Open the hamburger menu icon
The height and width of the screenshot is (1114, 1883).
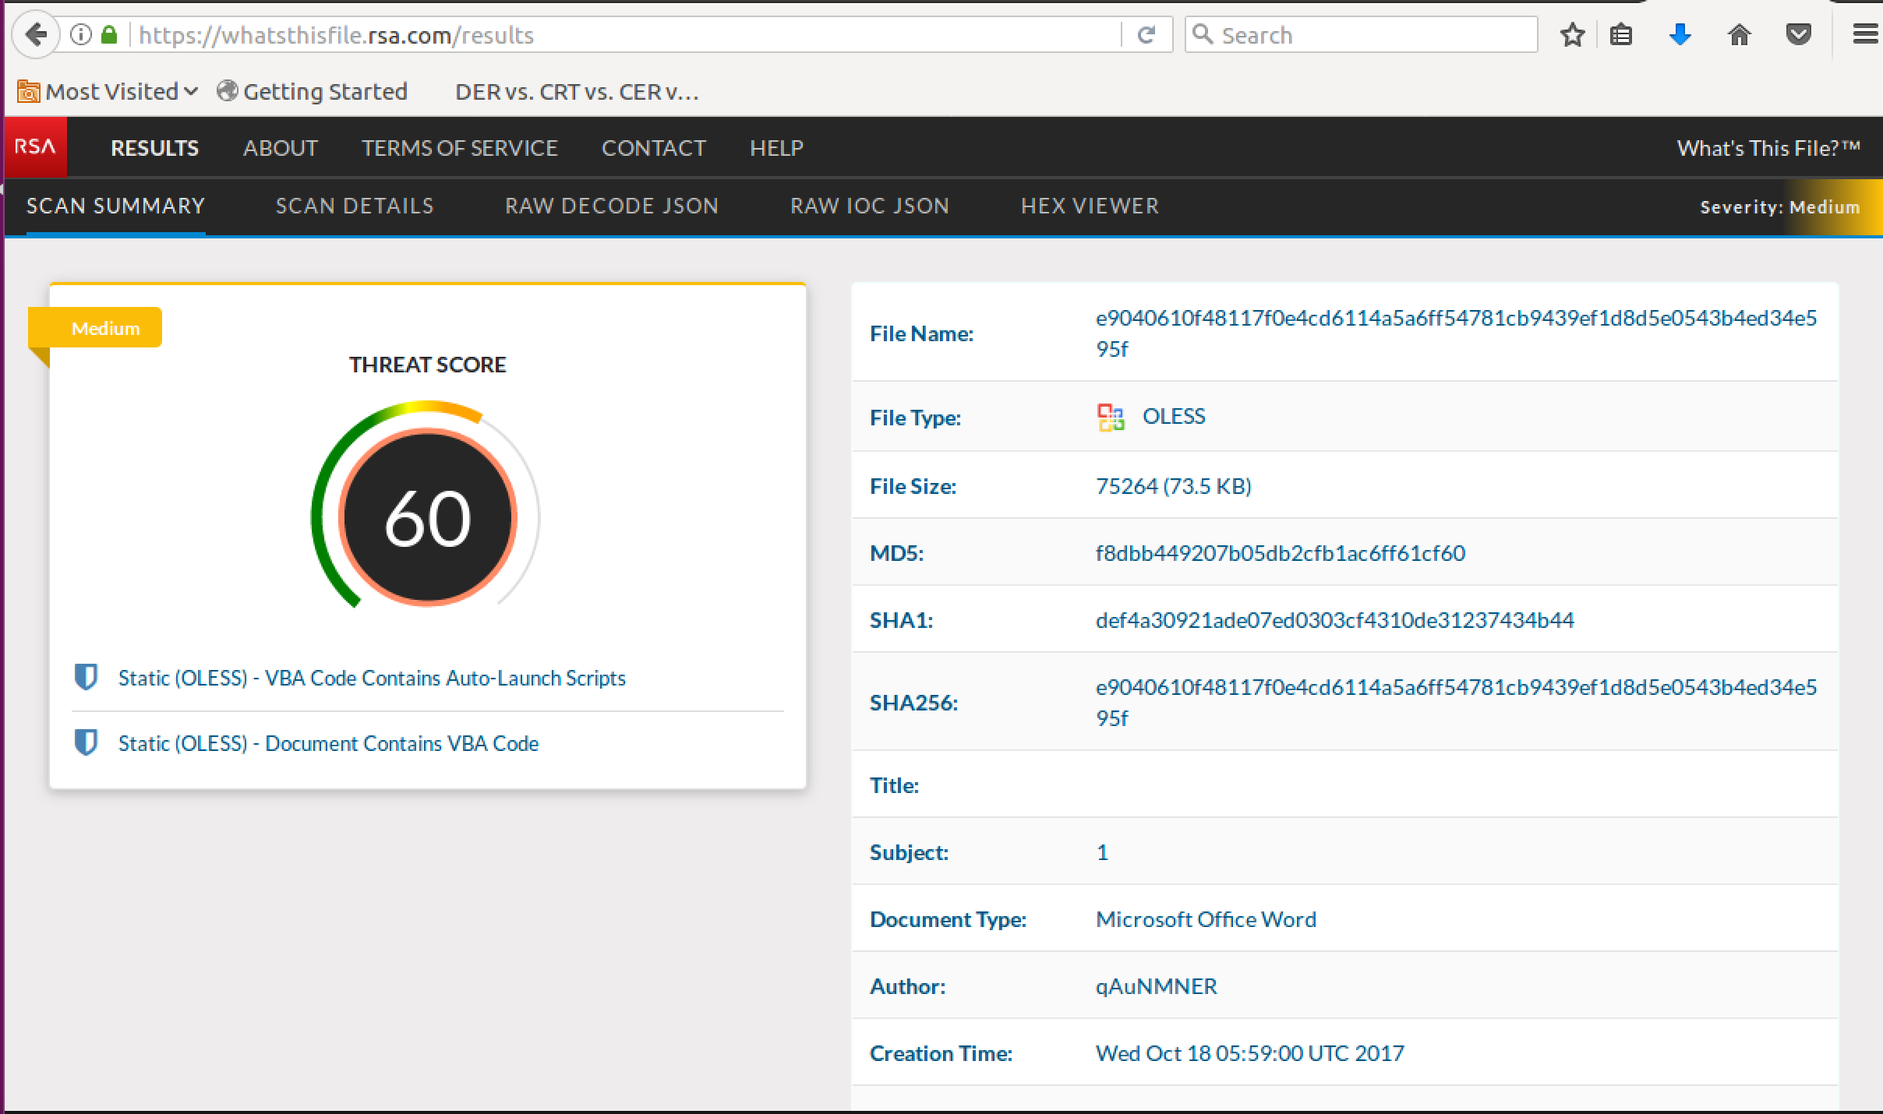1864,35
